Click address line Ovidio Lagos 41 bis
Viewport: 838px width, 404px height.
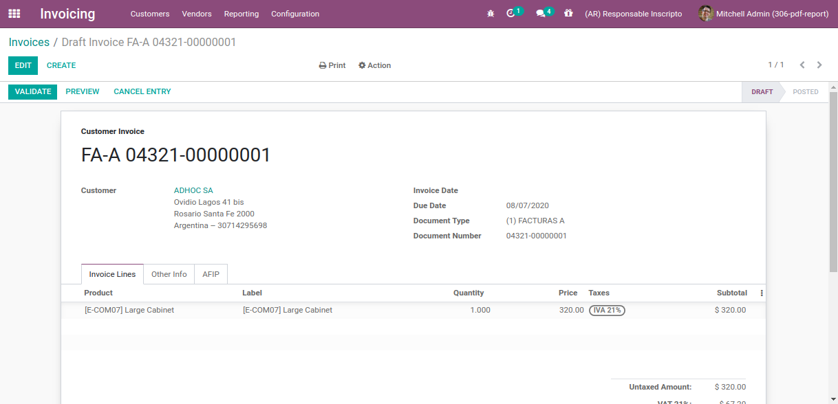click(209, 203)
